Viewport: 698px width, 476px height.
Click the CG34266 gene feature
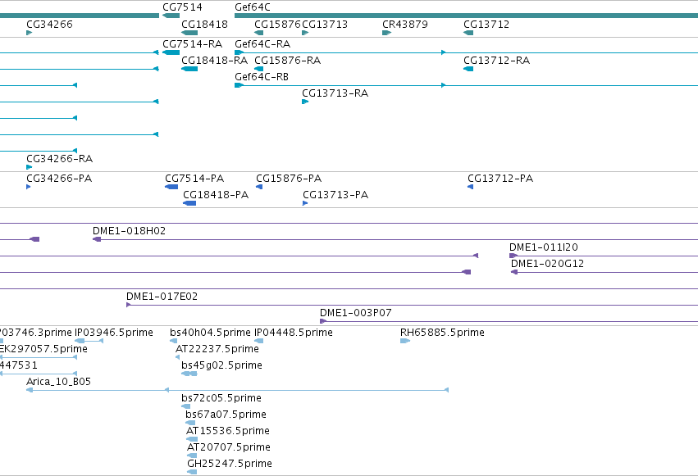30,33
